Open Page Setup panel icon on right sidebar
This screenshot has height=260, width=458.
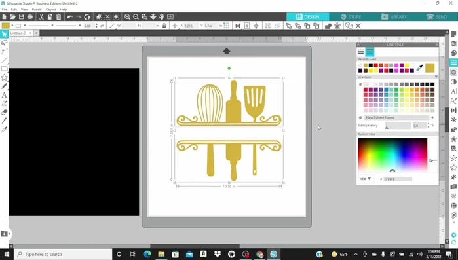(453, 35)
